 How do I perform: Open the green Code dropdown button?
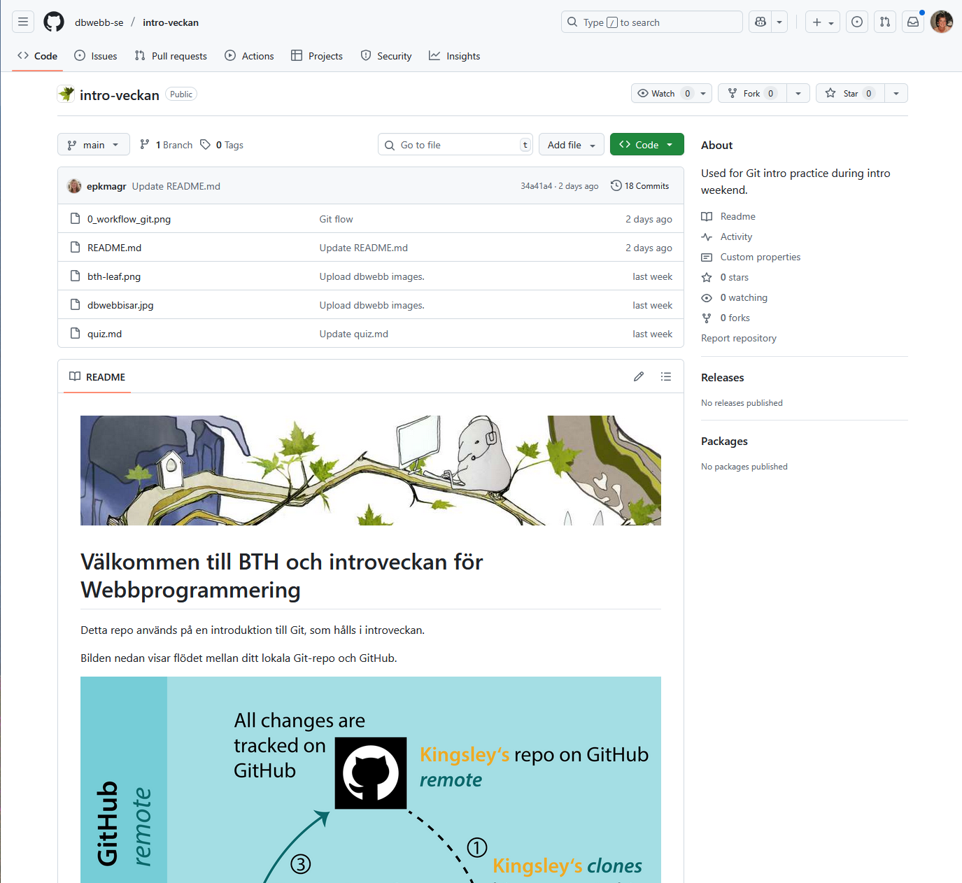(647, 145)
